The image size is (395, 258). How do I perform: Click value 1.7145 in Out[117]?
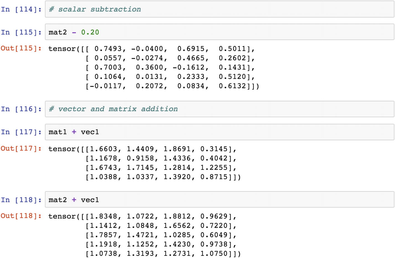click(140, 167)
